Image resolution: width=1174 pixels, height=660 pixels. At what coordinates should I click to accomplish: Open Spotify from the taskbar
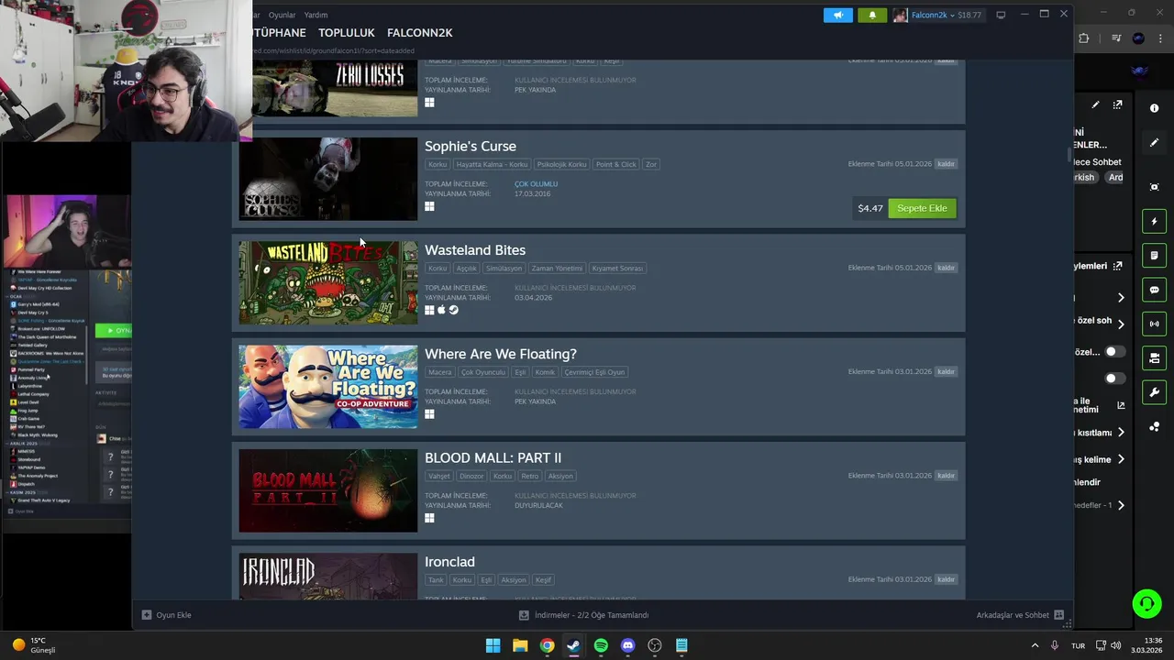tap(601, 645)
